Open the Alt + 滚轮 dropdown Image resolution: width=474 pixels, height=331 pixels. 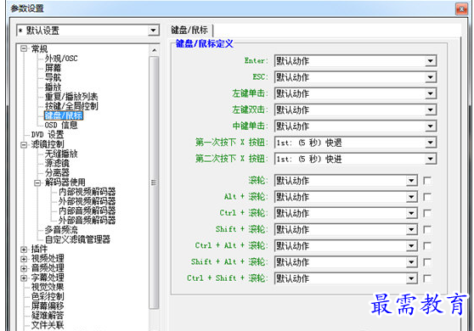pyautogui.click(x=346, y=197)
